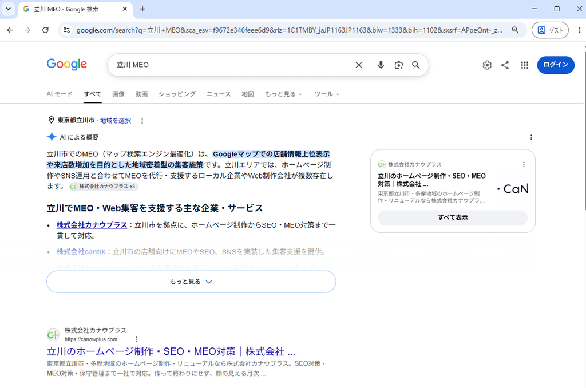Viewport: 586px width, 388px height.
Task: Click the AI による概要 label
Action: click(79, 137)
